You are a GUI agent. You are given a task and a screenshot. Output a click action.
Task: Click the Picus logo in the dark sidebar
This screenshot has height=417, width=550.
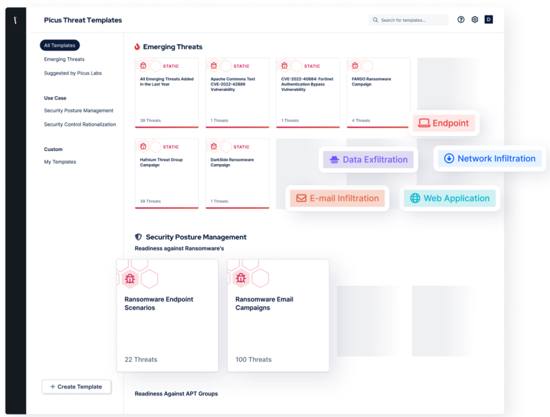[15, 21]
